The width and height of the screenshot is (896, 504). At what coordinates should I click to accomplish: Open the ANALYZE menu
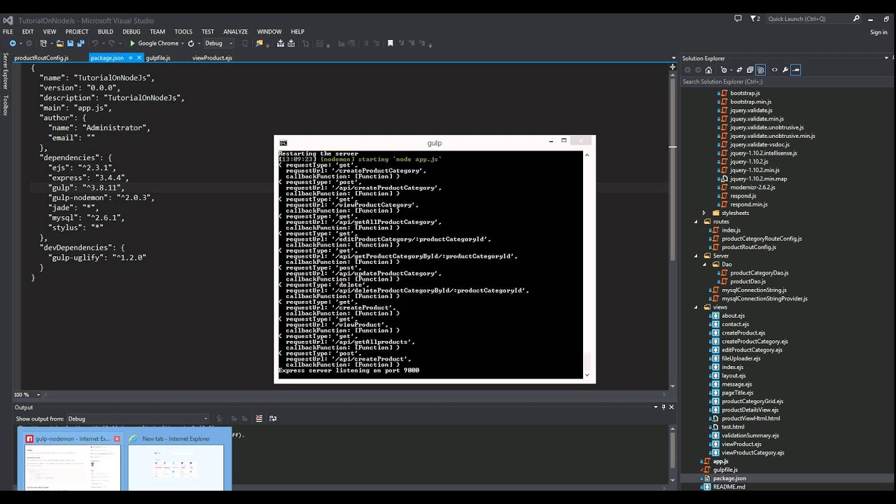[x=235, y=31]
